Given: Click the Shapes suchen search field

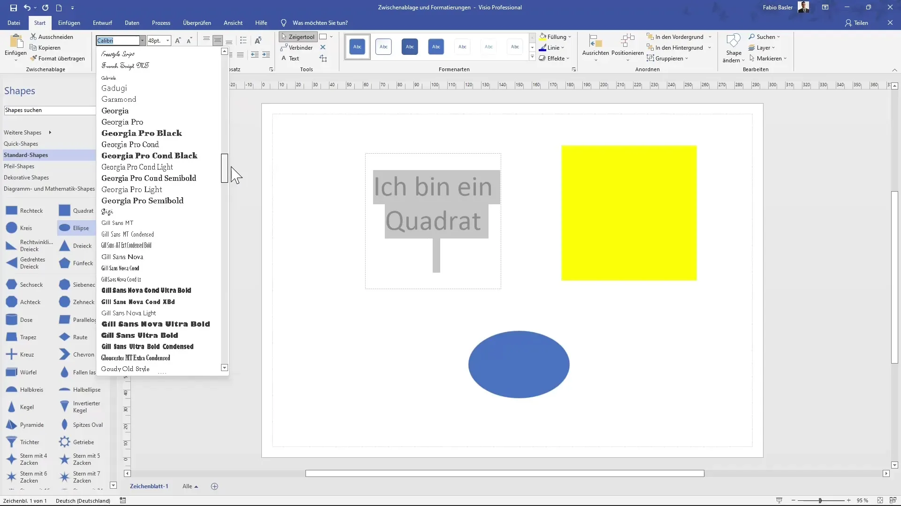Looking at the screenshot, I should click(49, 110).
